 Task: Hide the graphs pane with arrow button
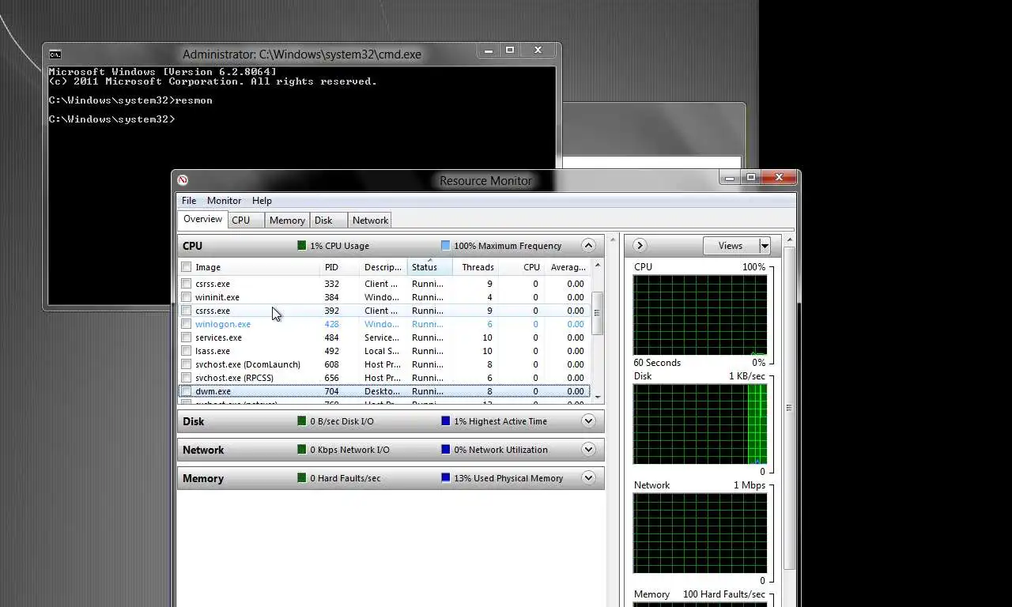pyautogui.click(x=640, y=246)
